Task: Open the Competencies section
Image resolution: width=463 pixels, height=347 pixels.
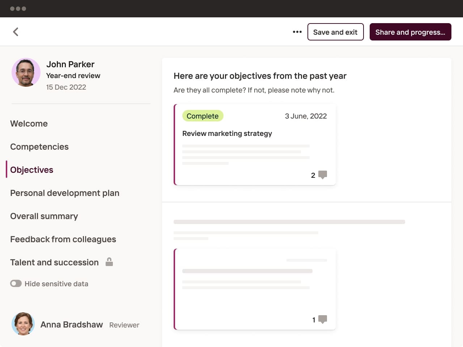Action: tap(39, 147)
